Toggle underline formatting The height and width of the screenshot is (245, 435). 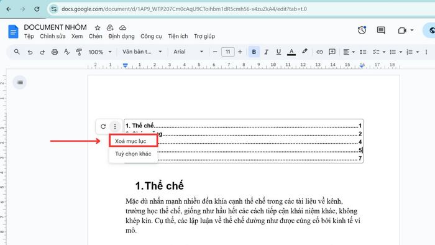pos(278,52)
